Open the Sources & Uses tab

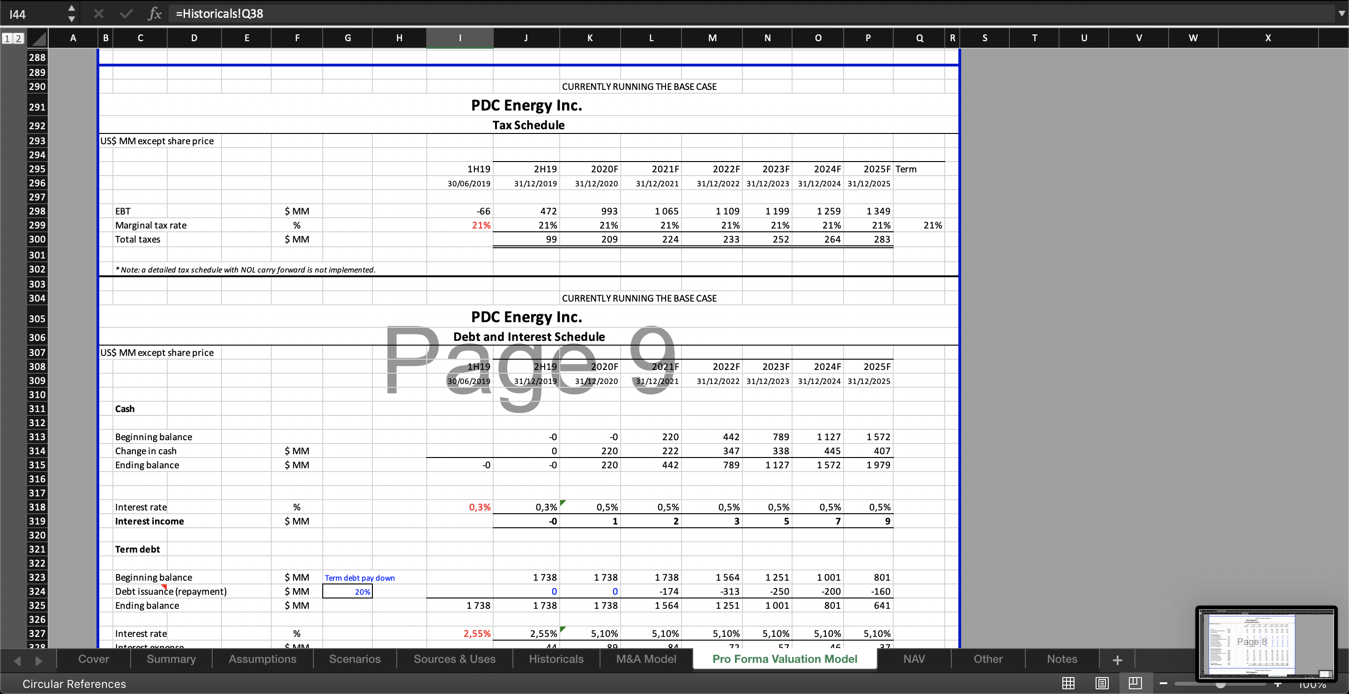[454, 659]
